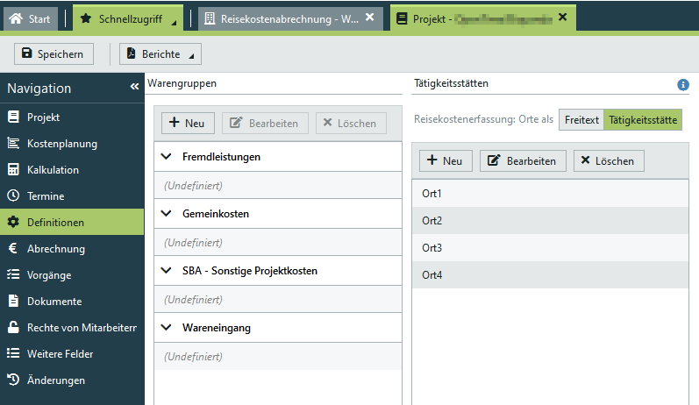Collapse the Fremdleistungen group
699x405 pixels.
coord(168,157)
